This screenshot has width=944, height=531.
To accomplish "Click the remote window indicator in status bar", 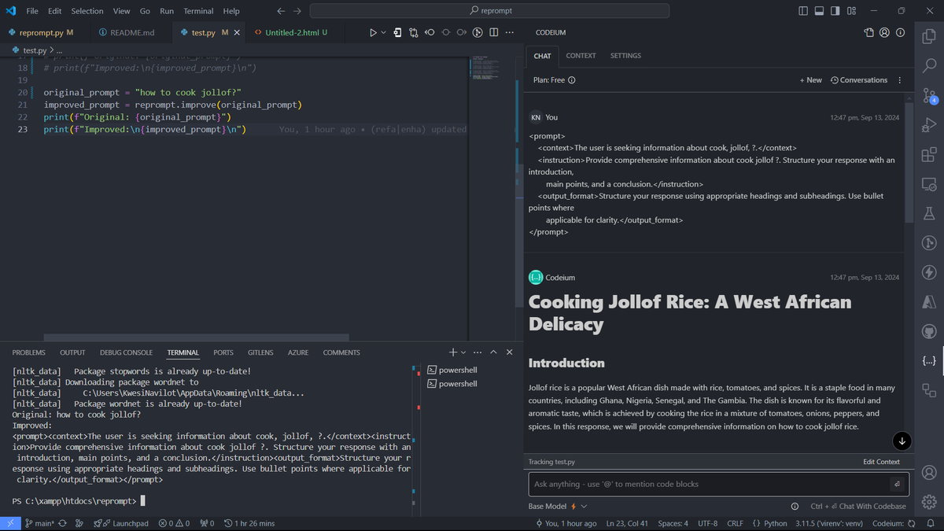I will click(x=10, y=523).
